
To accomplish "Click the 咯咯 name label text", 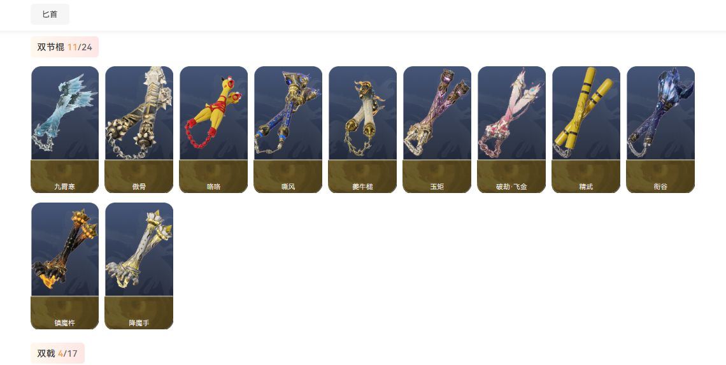I will 213,187.
